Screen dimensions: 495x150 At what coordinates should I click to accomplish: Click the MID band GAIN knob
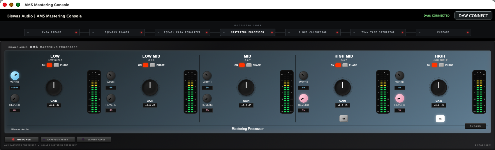click(246, 87)
